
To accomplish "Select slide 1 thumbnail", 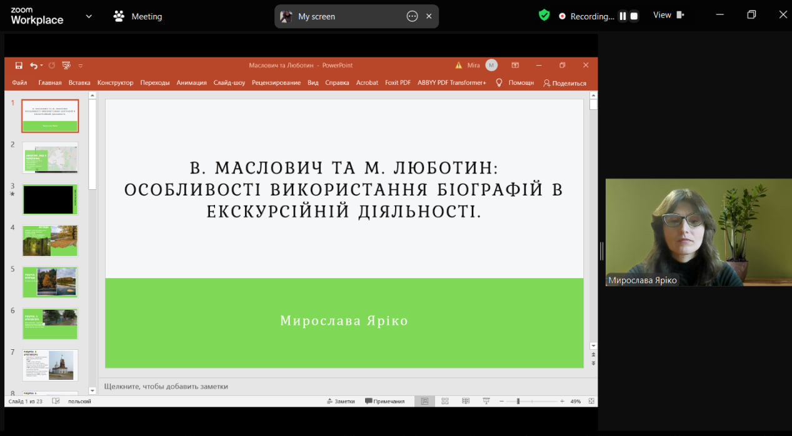I will click(50, 116).
